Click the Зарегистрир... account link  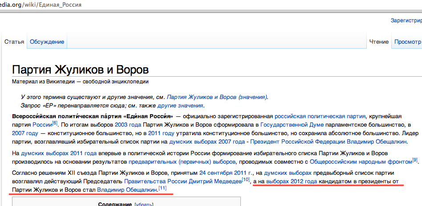click(406, 20)
